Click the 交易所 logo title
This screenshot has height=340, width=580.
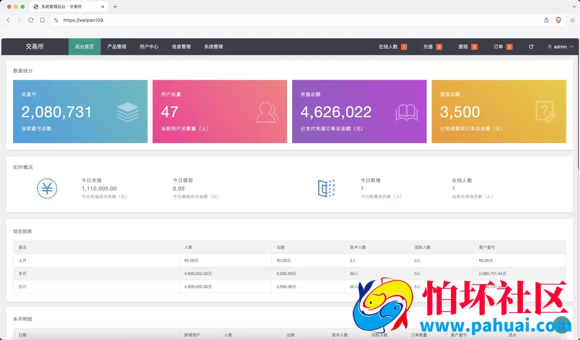click(x=35, y=46)
